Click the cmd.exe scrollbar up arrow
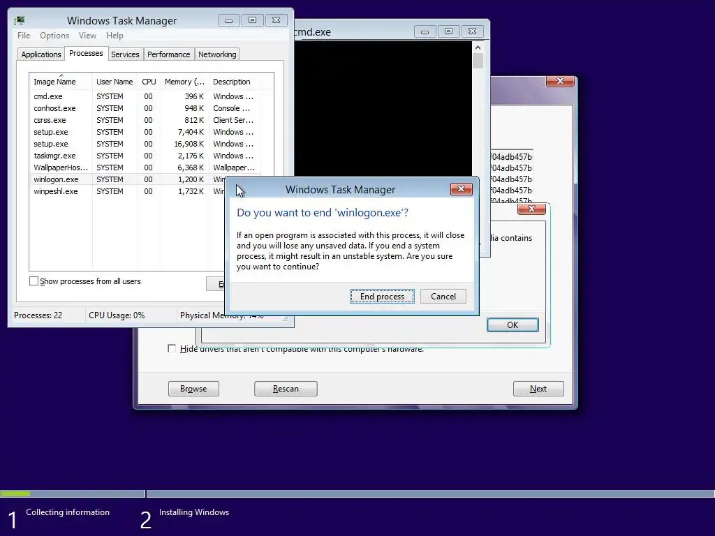The height and width of the screenshot is (536, 715). click(478, 47)
